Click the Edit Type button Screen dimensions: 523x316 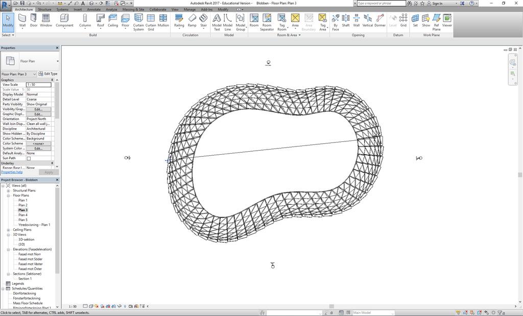[x=48, y=74]
